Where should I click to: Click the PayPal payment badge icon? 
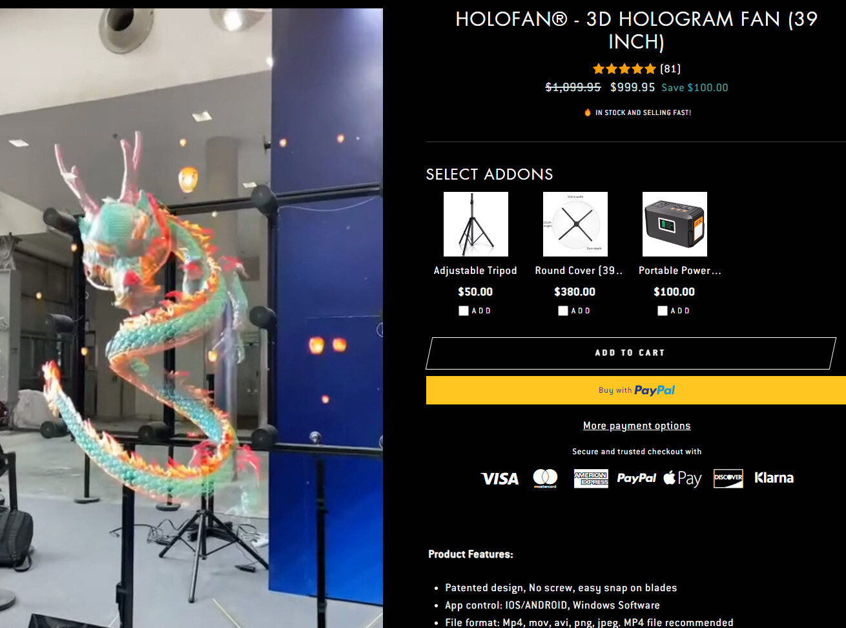pyautogui.click(x=636, y=478)
